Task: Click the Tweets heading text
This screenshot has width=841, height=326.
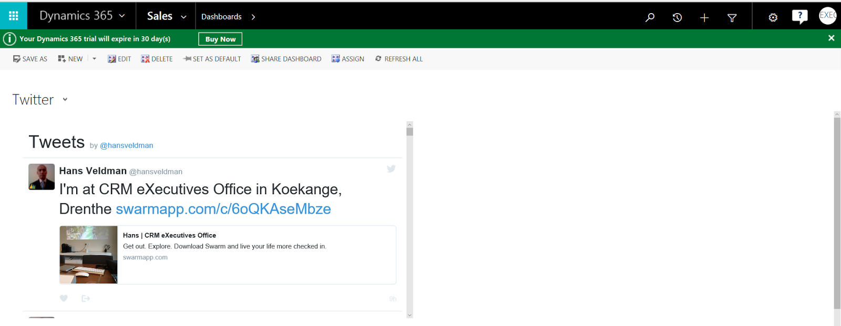Action: 57,142
